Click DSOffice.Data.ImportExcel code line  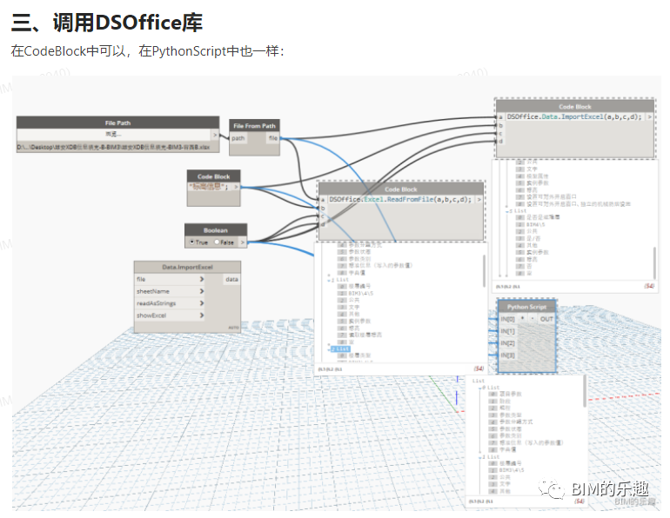[x=574, y=116]
